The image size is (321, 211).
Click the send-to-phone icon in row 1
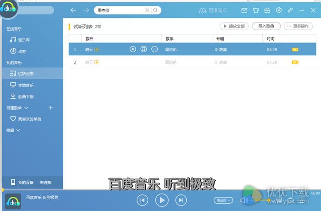[x=144, y=49]
